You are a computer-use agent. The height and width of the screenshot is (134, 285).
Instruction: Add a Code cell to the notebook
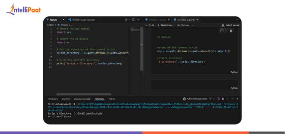150,25
